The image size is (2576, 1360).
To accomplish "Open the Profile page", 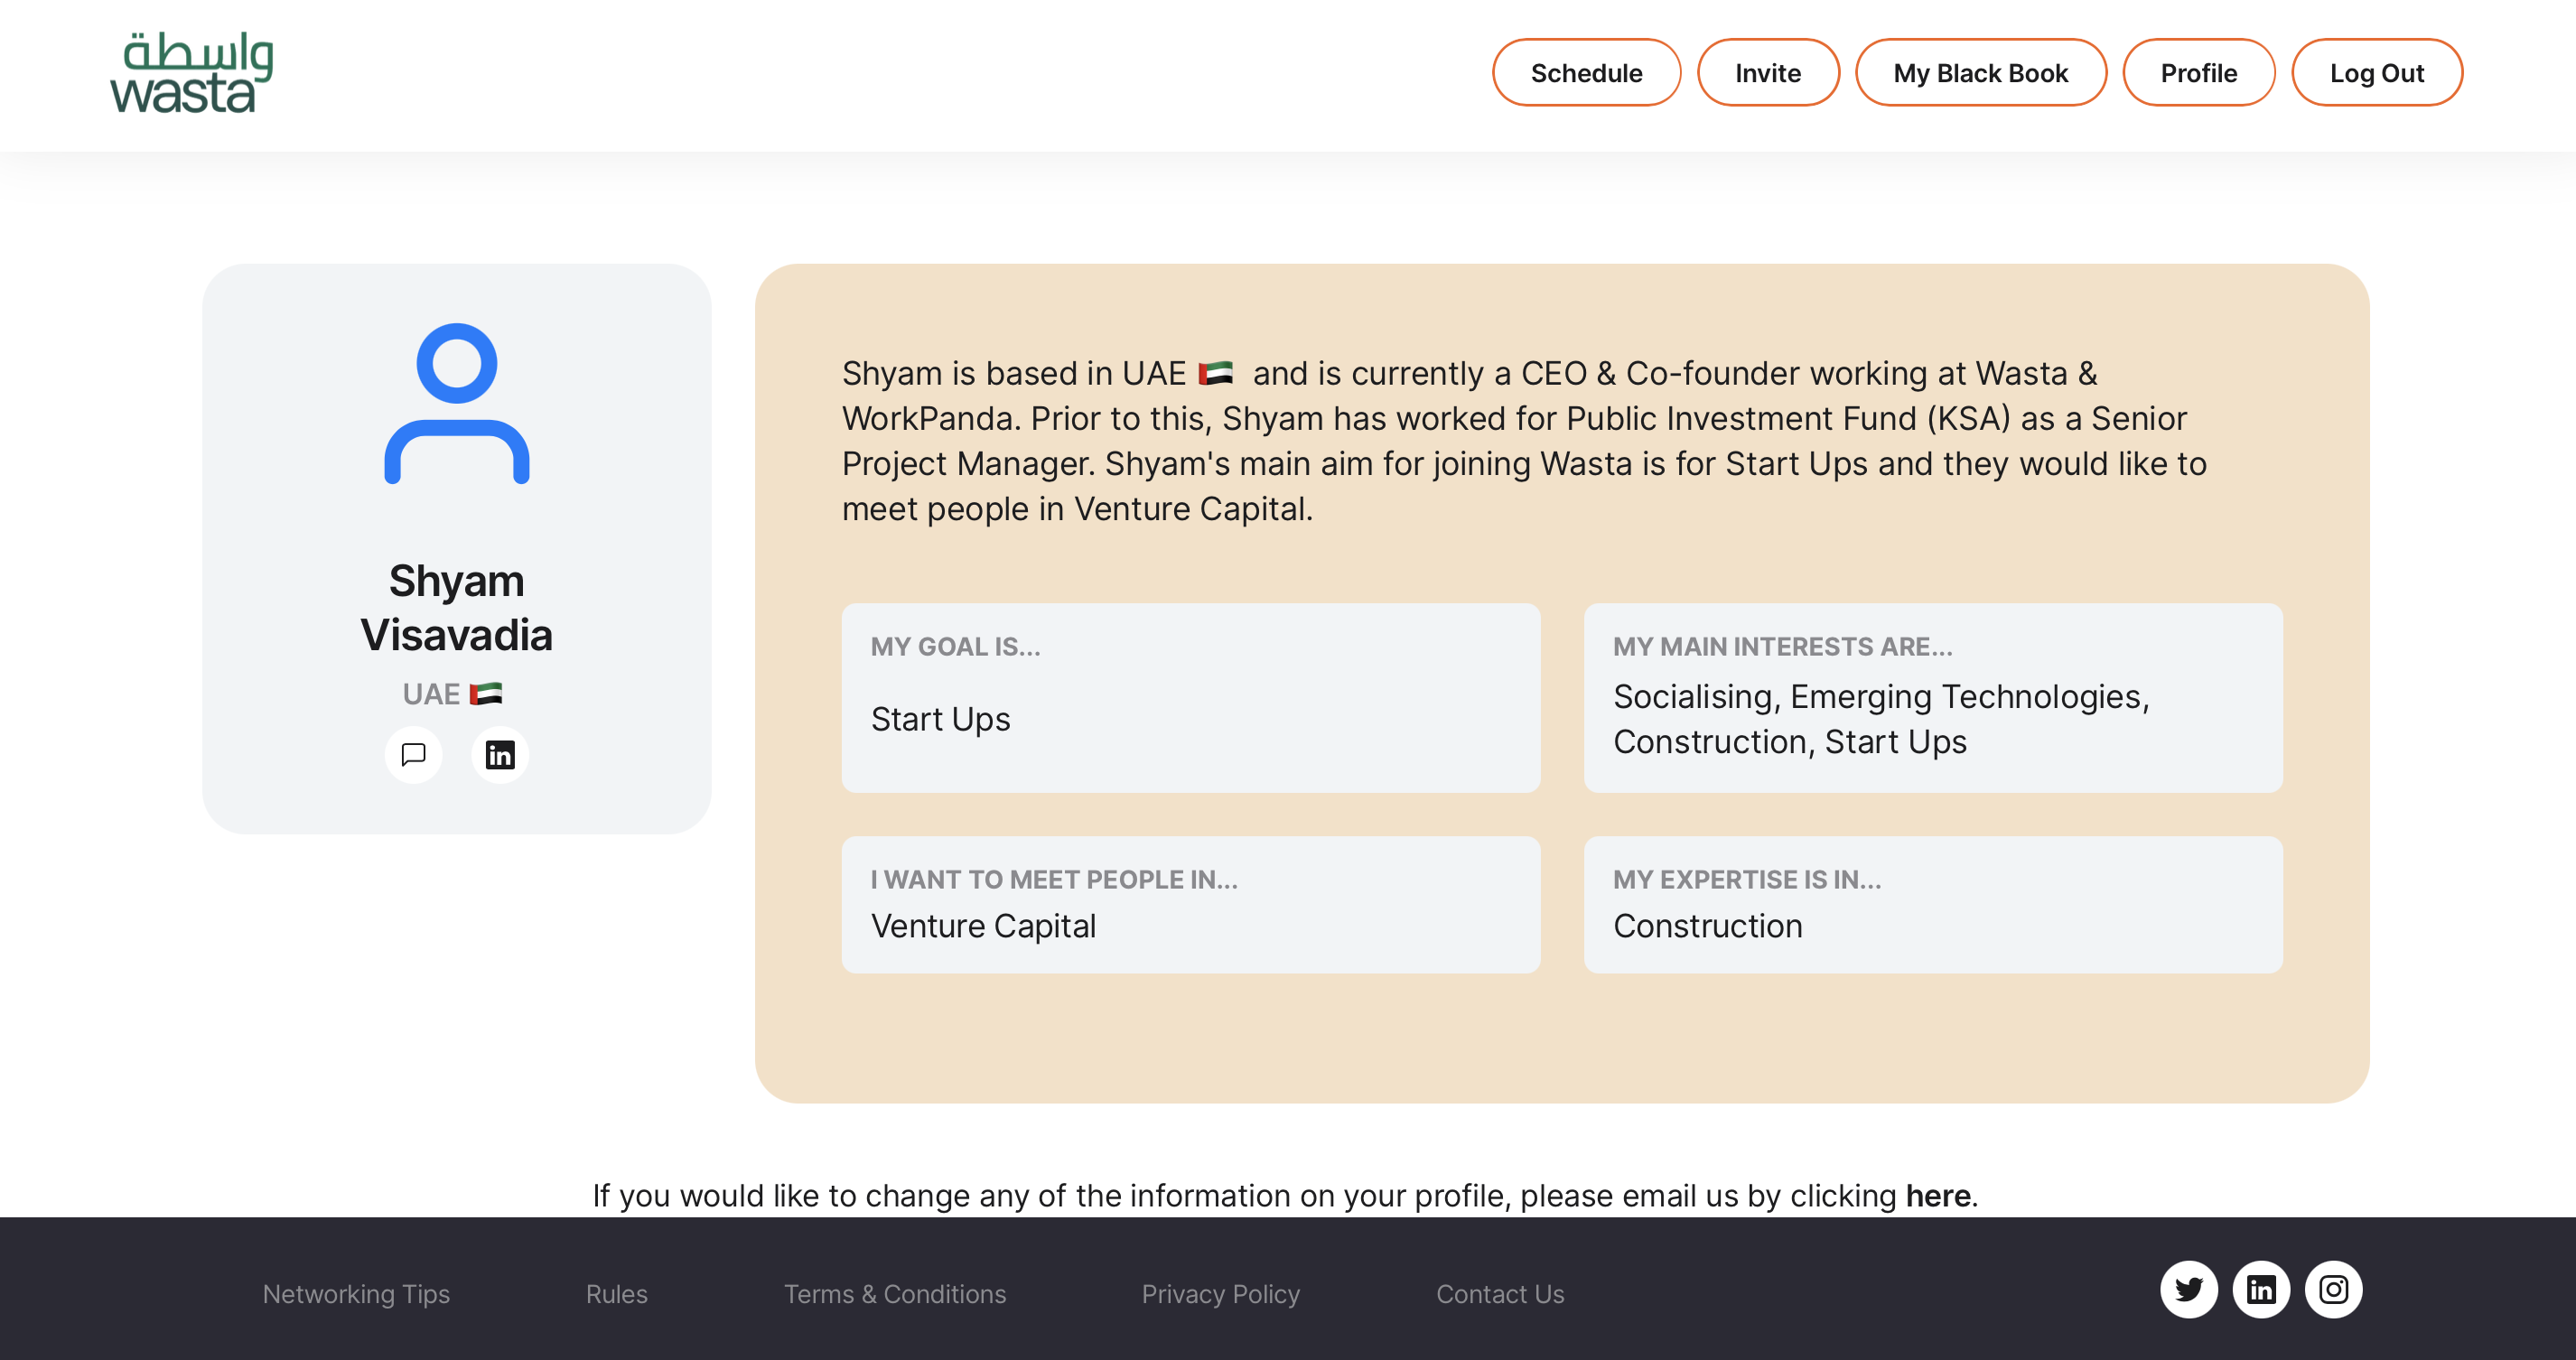I will click(x=2198, y=73).
